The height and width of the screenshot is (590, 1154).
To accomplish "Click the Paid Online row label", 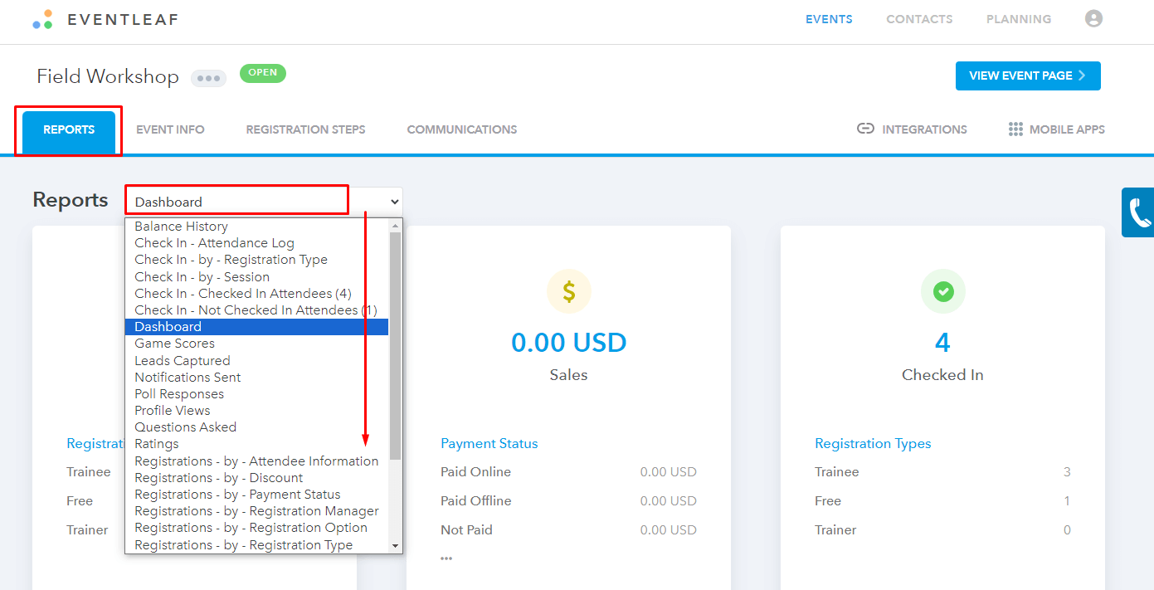I will point(475,472).
